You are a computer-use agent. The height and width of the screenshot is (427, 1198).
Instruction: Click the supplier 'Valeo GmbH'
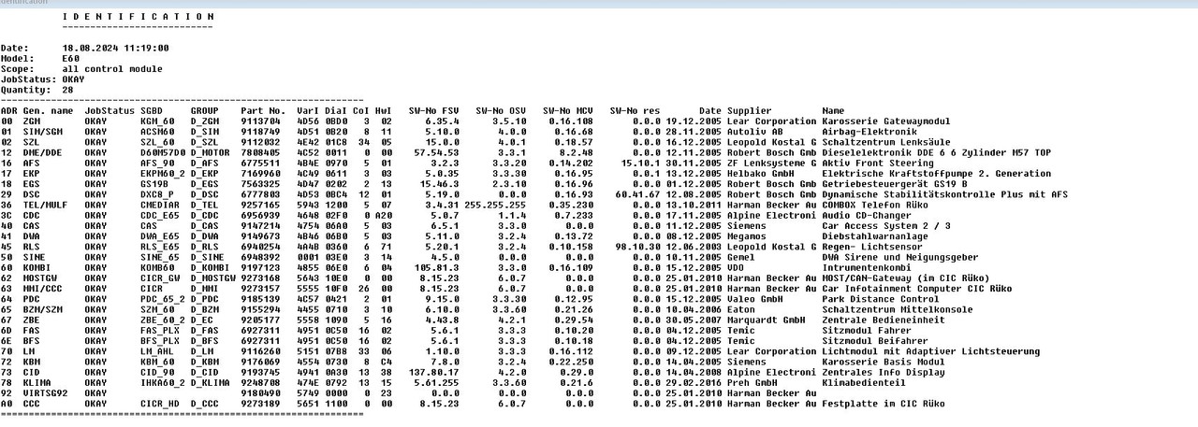click(x=755, y=299)
